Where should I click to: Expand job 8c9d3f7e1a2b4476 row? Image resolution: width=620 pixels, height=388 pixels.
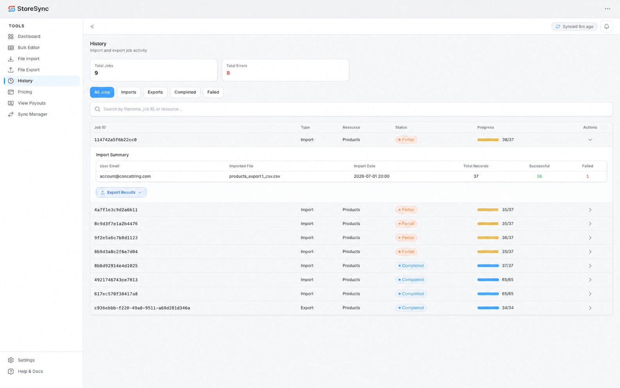590,224
